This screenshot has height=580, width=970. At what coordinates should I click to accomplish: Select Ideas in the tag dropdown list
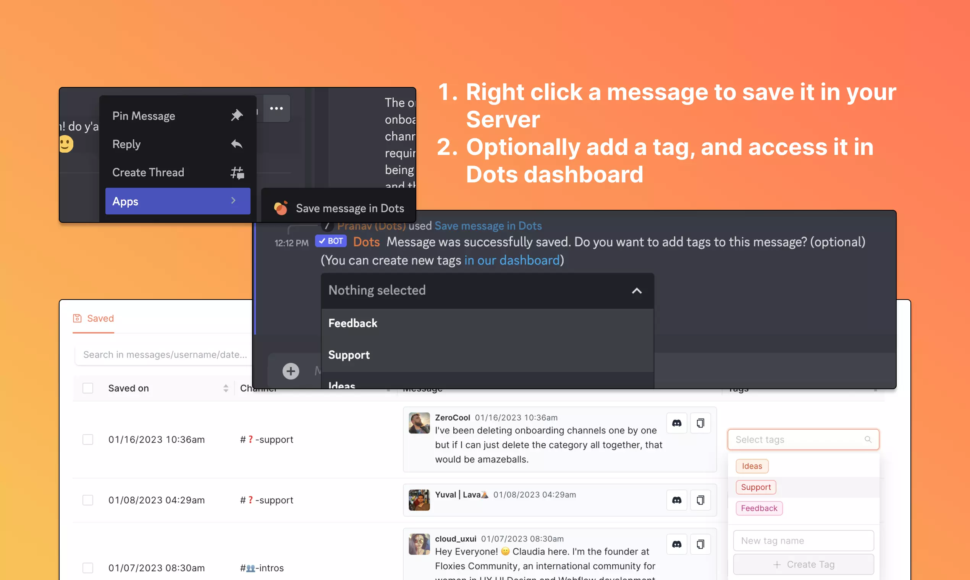click(487, 381)
